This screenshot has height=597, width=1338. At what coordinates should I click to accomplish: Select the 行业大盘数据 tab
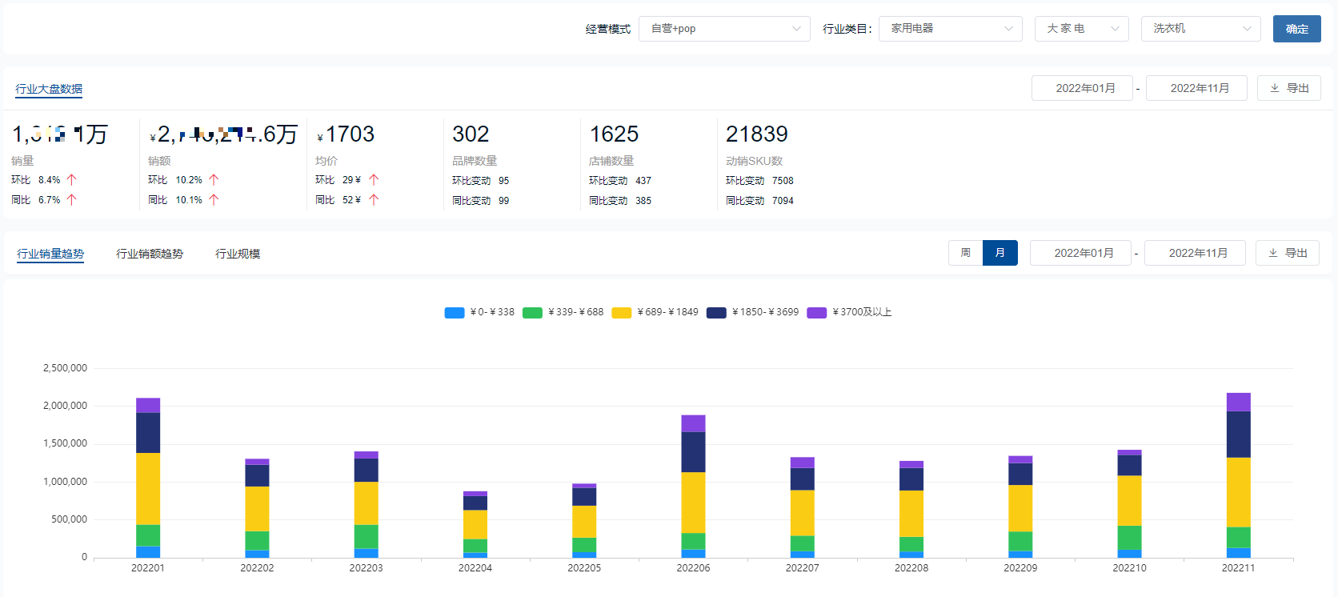point(49,89)
